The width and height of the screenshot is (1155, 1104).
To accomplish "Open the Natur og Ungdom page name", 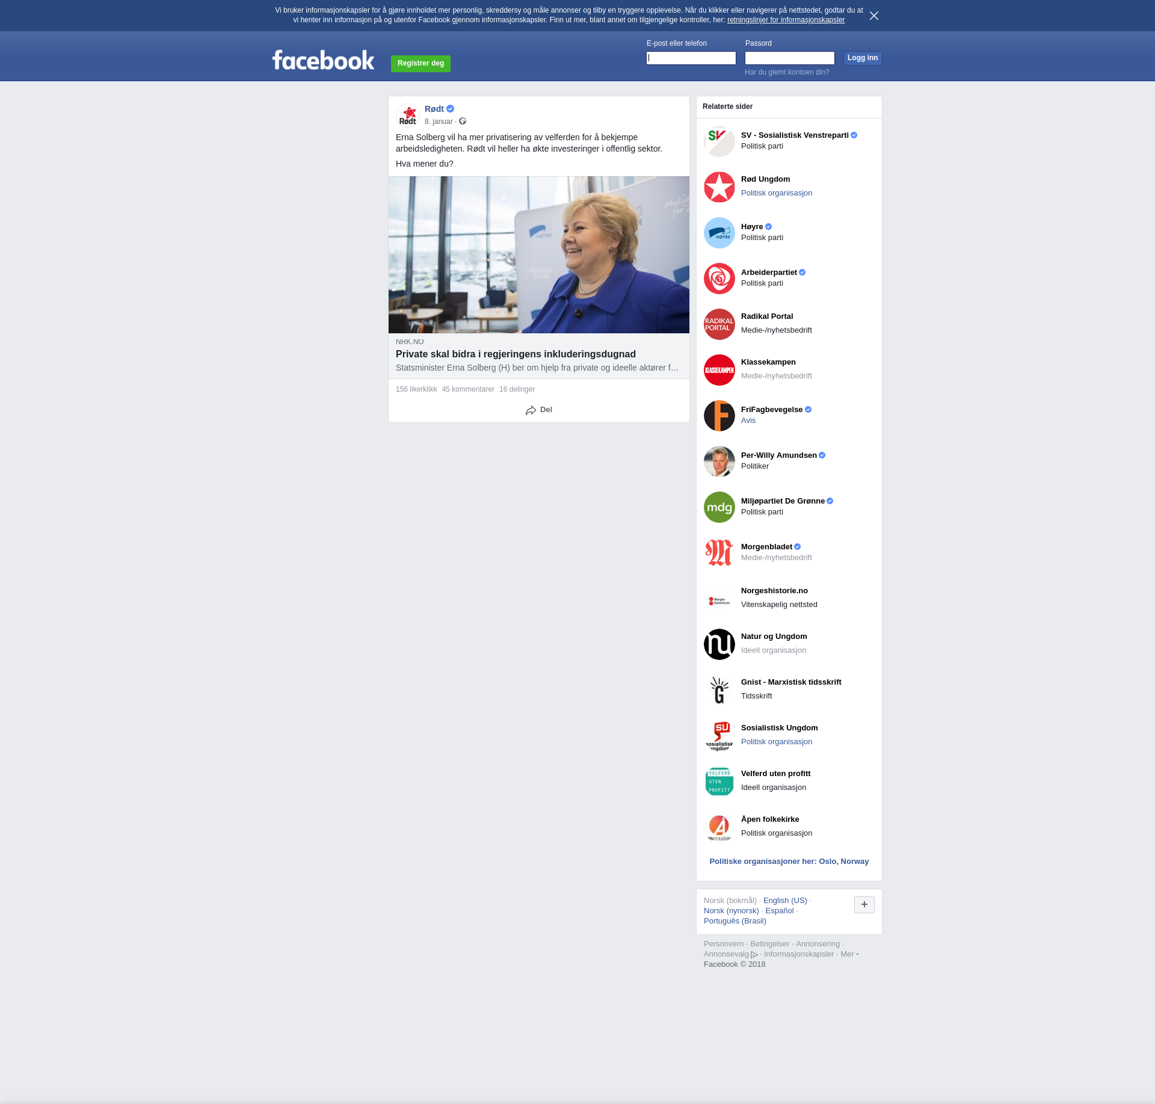I will pyautogui.click(x=774, y=637).
